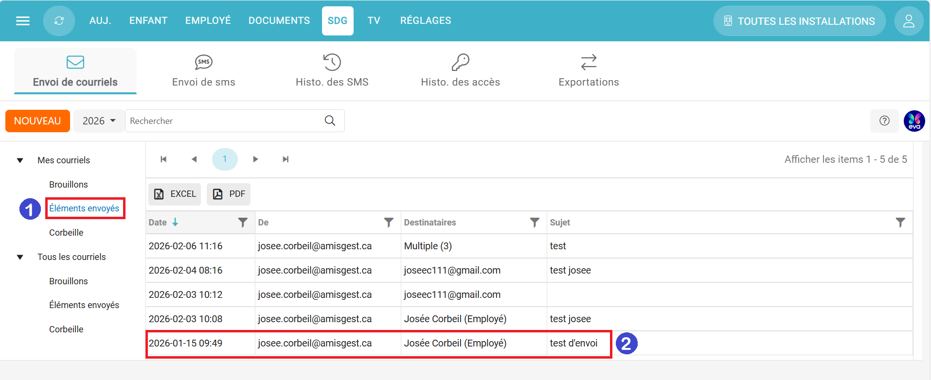Image resolution: width=931 pixels, height=380 pixels.
Task: Click the NOUVEAU button
Action: tap(37, 121)
